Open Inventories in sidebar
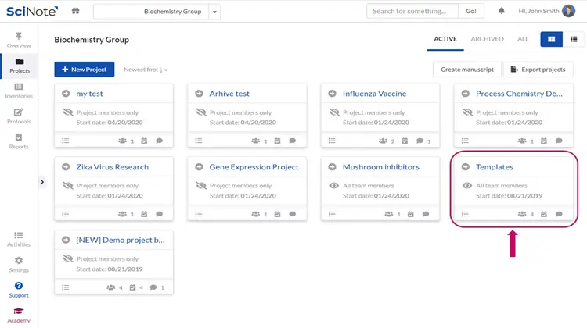587x328 pixels. coord(19,91)
